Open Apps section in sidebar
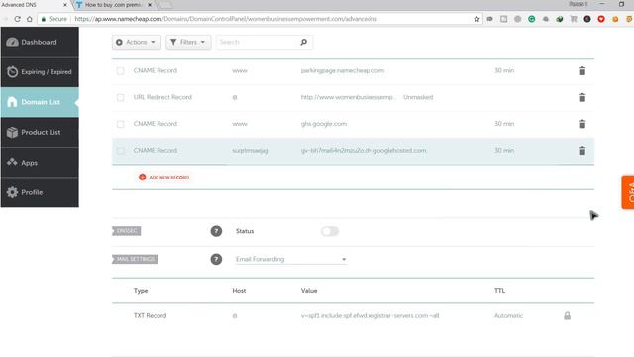The image size is (634, 357). tap(40, 163)
